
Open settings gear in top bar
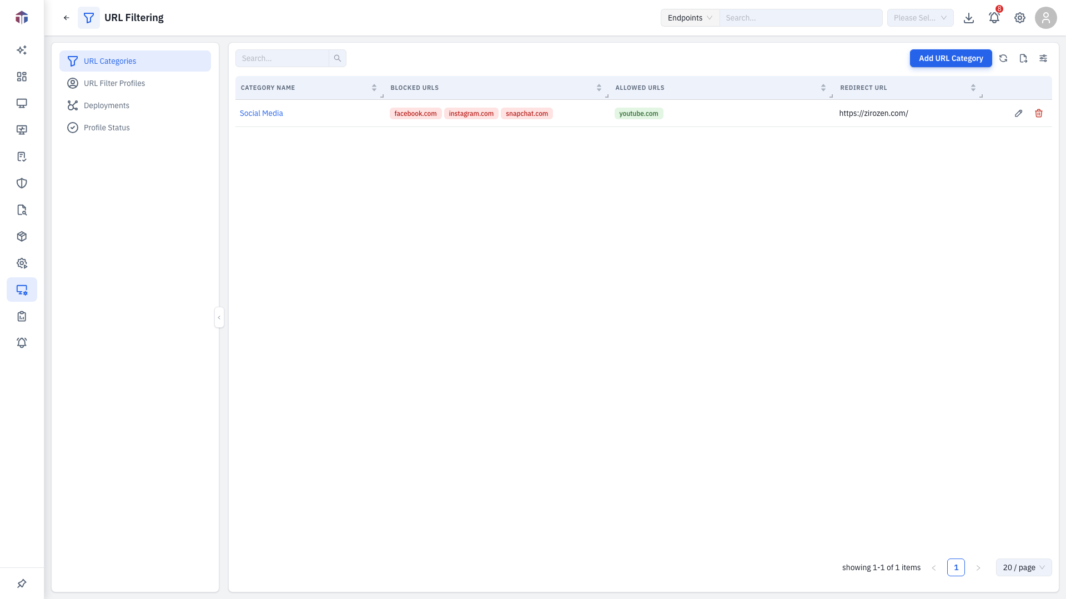coord(1020,18)
